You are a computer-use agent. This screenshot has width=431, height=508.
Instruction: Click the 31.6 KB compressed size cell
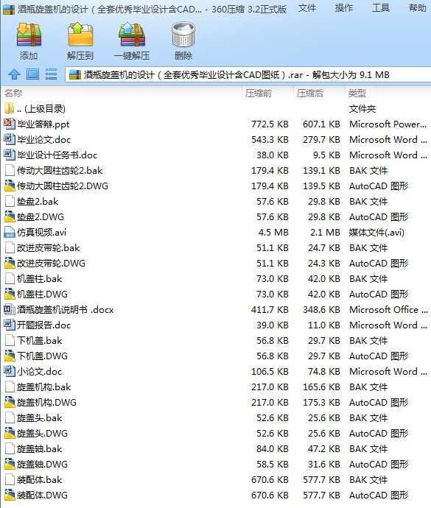[324, 465]
